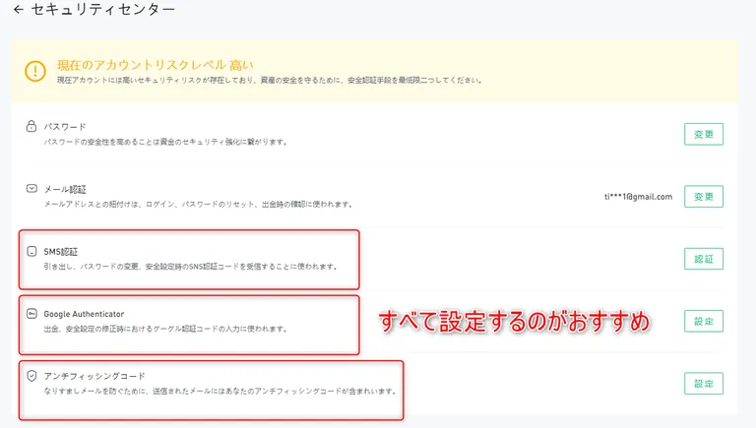Click 設定 button for anti-phishing code
This screenshot has width=756, height=428.
tap(704, 383)
